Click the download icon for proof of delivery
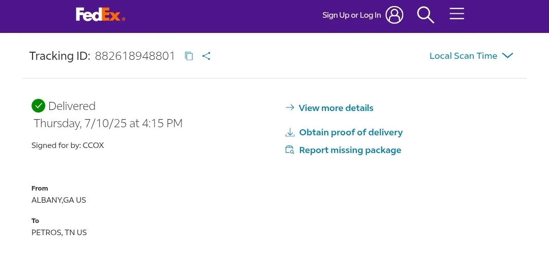549x259 pixels. 290,133
